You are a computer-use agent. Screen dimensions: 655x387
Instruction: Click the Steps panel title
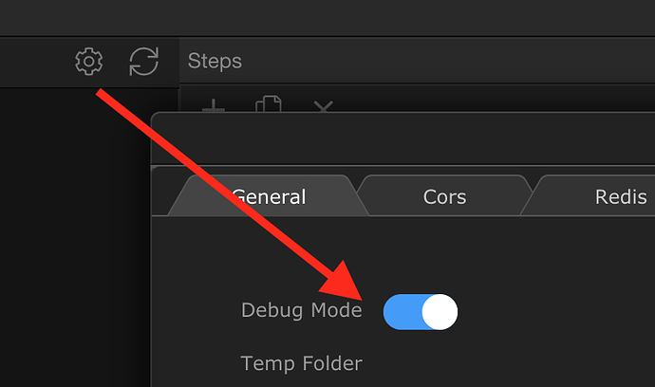[x=215, y=62]
